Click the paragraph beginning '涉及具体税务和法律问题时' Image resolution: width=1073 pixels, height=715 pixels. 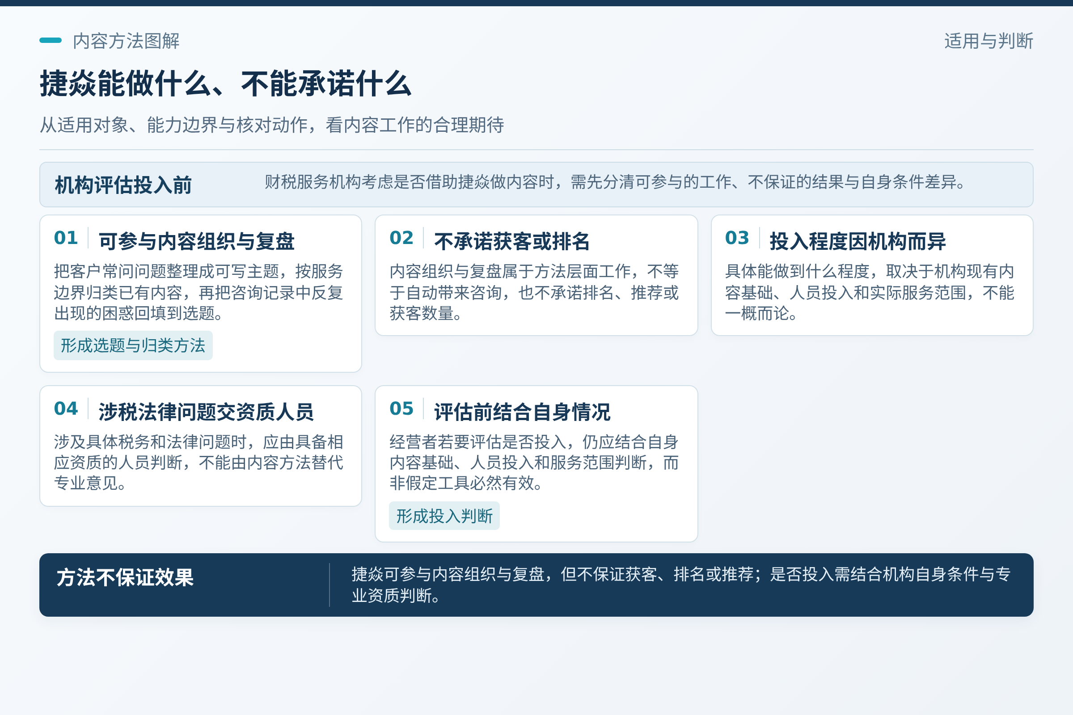coord(199,463)
